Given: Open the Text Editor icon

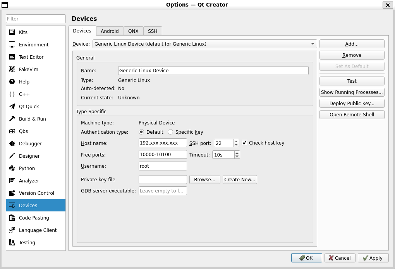Looking at the screenshot, I should coord(12,57).
